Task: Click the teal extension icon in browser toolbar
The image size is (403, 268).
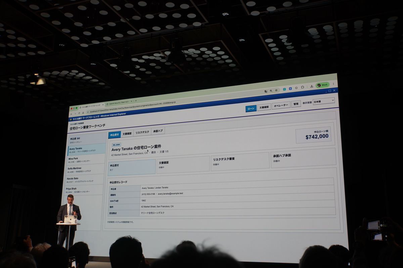Action: click(x=284, y=89)
